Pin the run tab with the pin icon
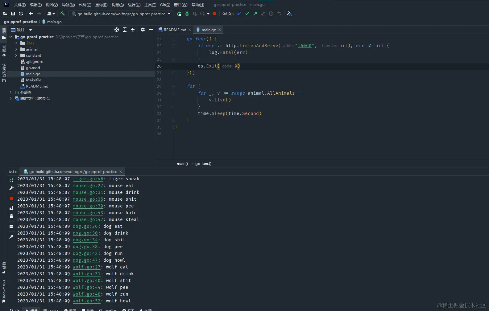Viewport: 489px width, 311px height. pos(11,236)
